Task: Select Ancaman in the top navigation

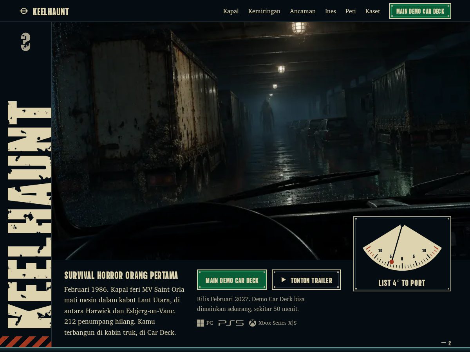Action: click(x=303, y=11)
